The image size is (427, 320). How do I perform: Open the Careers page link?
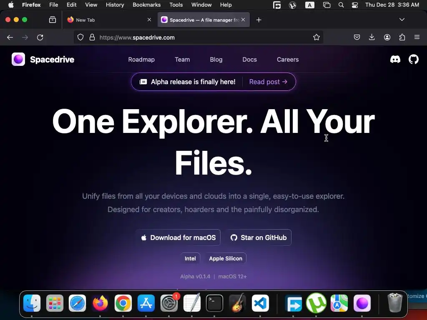click(288, 59)
